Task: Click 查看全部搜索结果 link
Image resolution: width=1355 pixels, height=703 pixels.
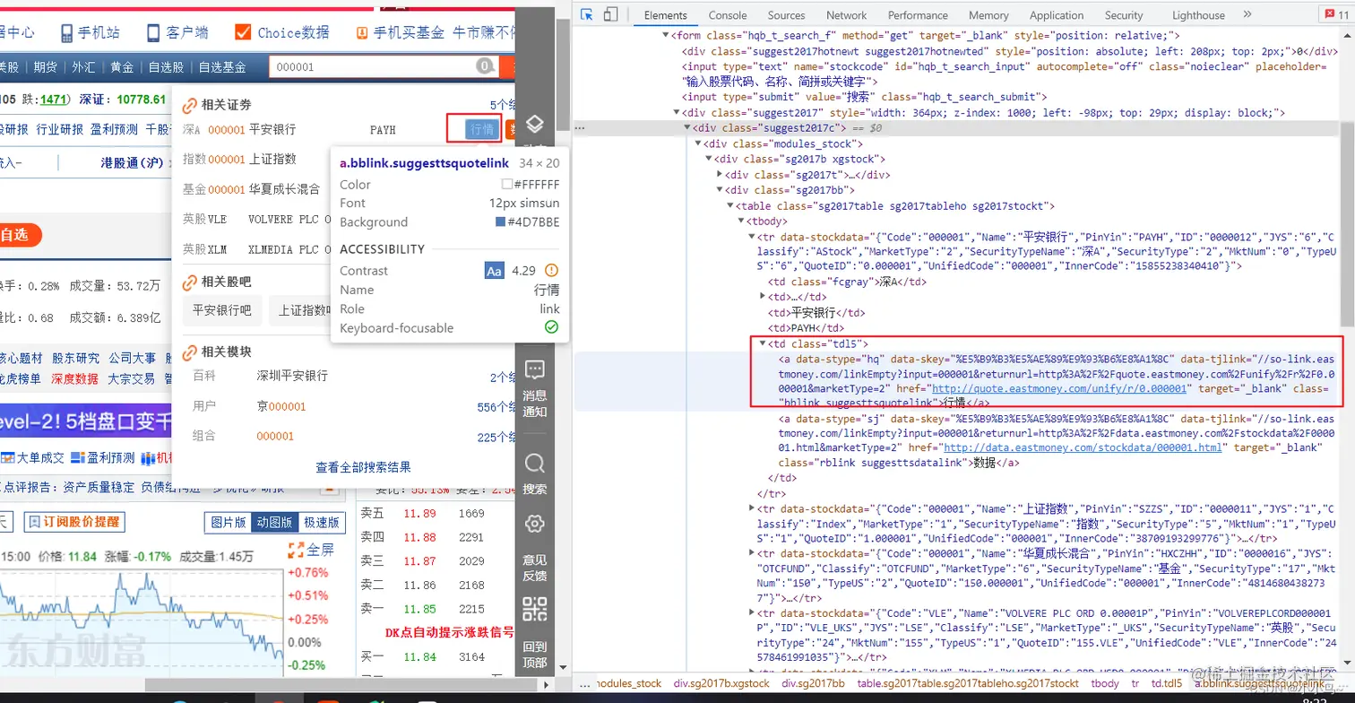Action: click(363, 467)
